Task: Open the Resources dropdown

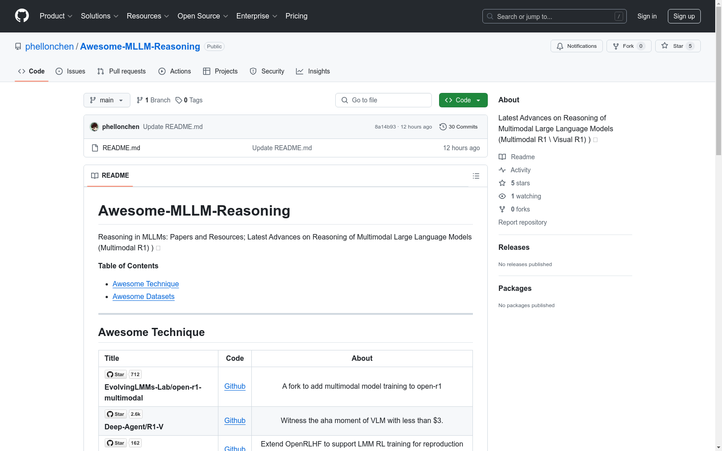Action: 148,16
